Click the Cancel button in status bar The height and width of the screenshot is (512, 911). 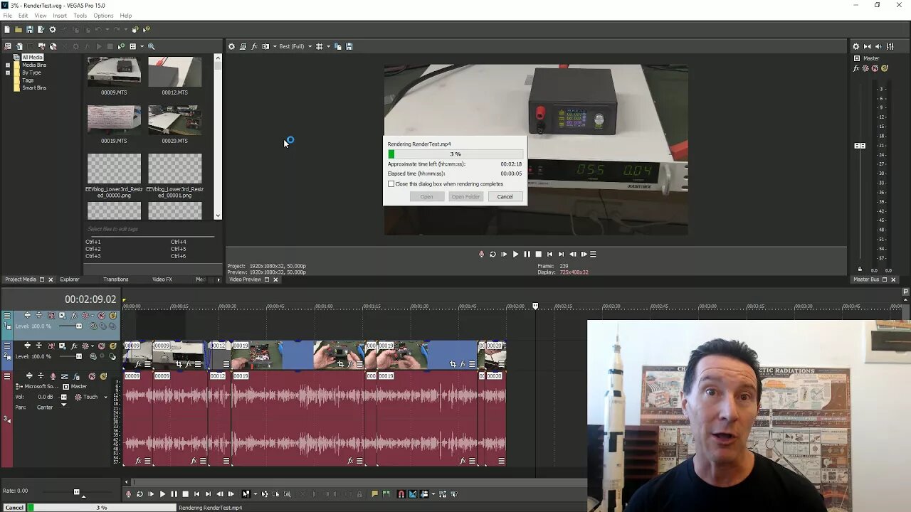tap(14, 508)
